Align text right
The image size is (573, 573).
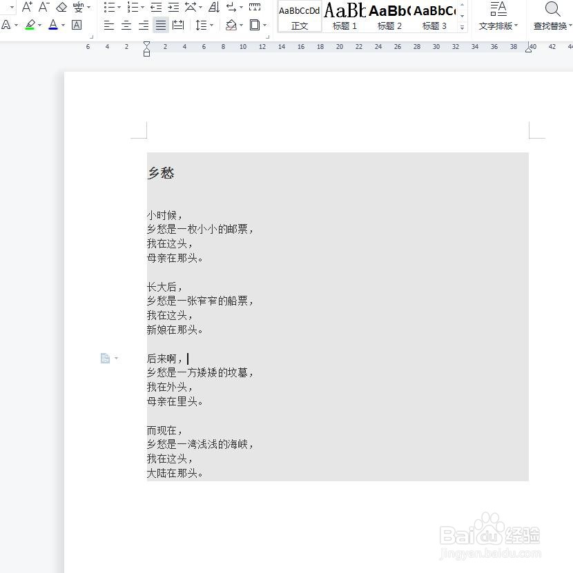[144, 25]
